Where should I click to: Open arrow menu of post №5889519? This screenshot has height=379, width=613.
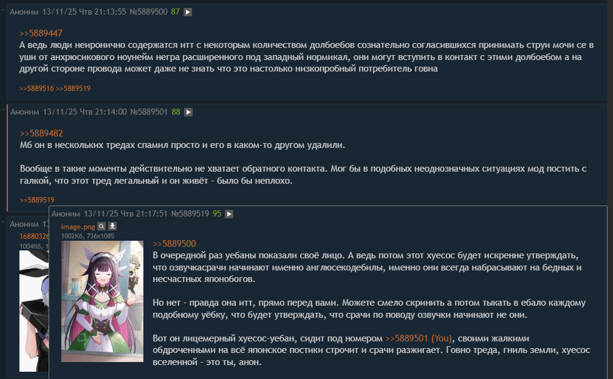[229, 214]
